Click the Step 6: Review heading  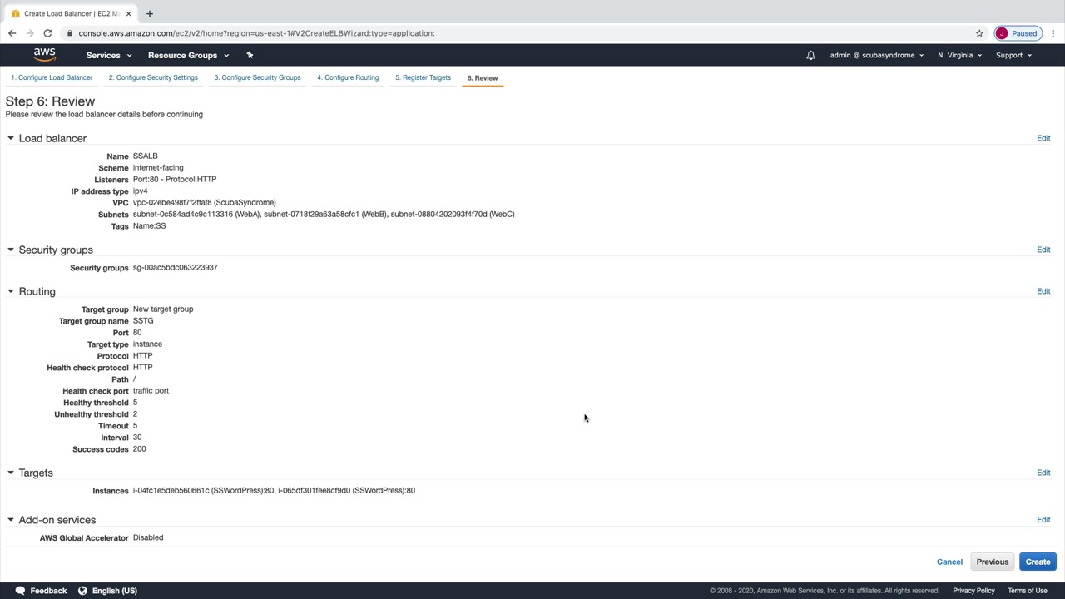(x=50, y=101)
